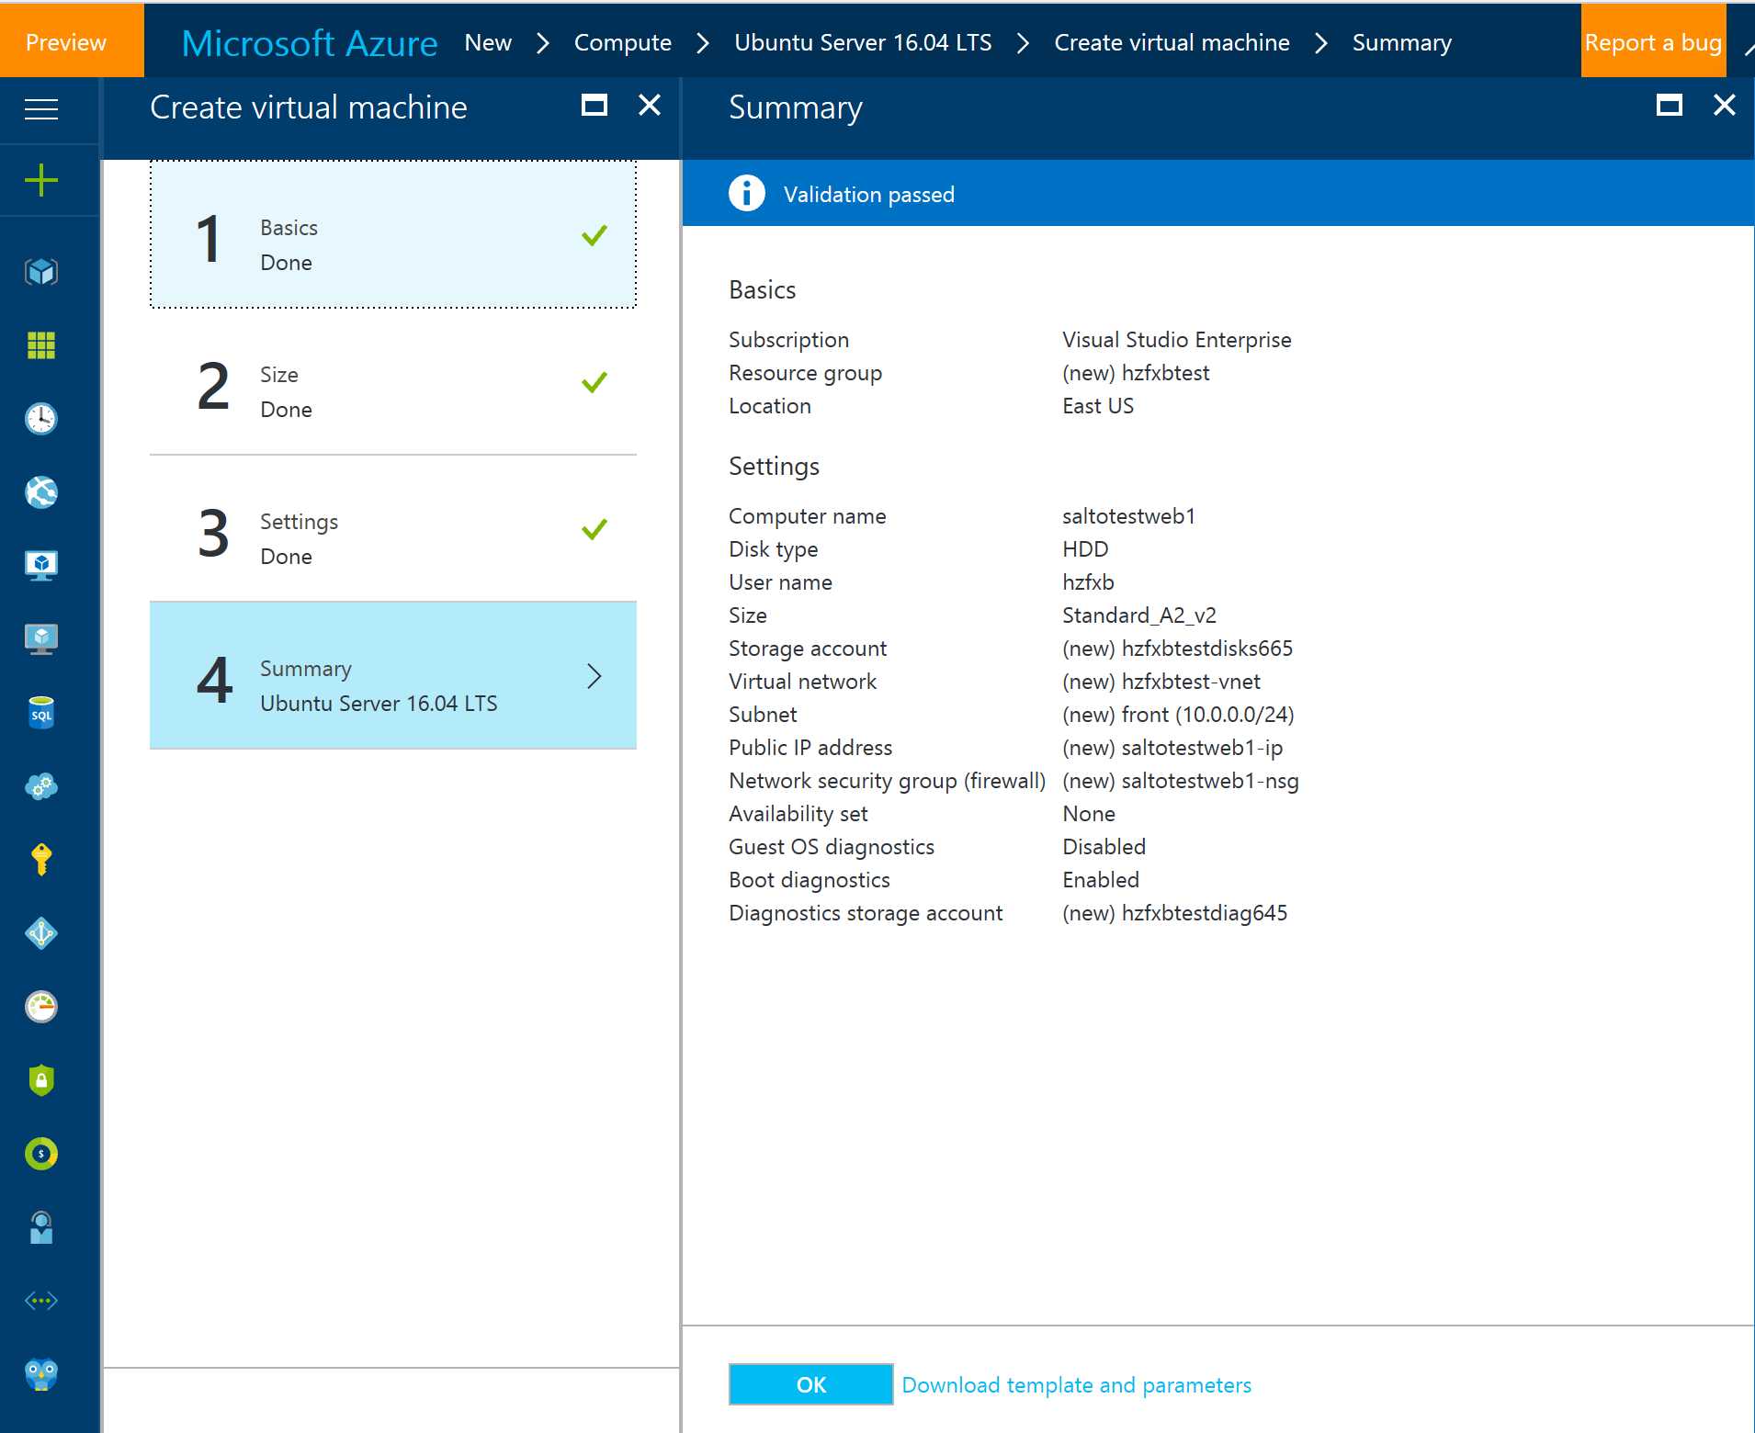The height and width of the screenshot is (1433, 1755).
Task: Click the HDD disk type value
Action: 1085,549
